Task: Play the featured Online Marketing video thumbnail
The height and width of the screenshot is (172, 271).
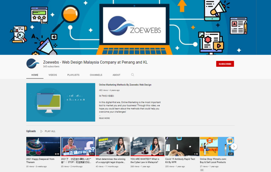Action: (61, 102)
